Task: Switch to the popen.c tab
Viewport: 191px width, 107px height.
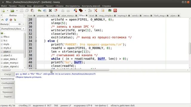Action: pos(41,16)
